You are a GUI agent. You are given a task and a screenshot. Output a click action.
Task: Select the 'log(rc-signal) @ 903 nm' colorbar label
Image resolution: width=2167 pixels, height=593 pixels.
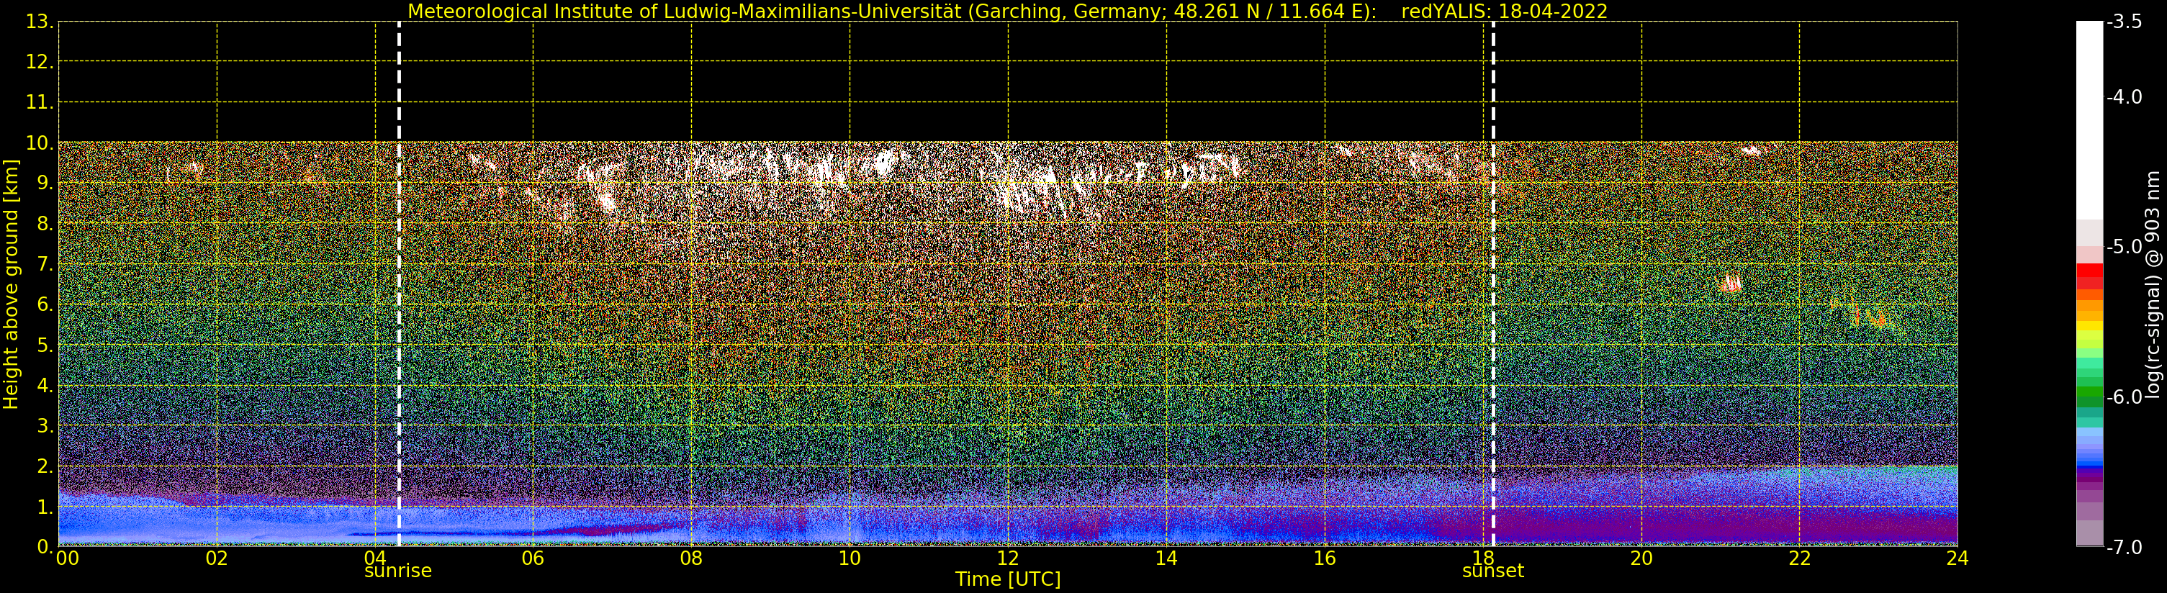[x=2153, y=284]
